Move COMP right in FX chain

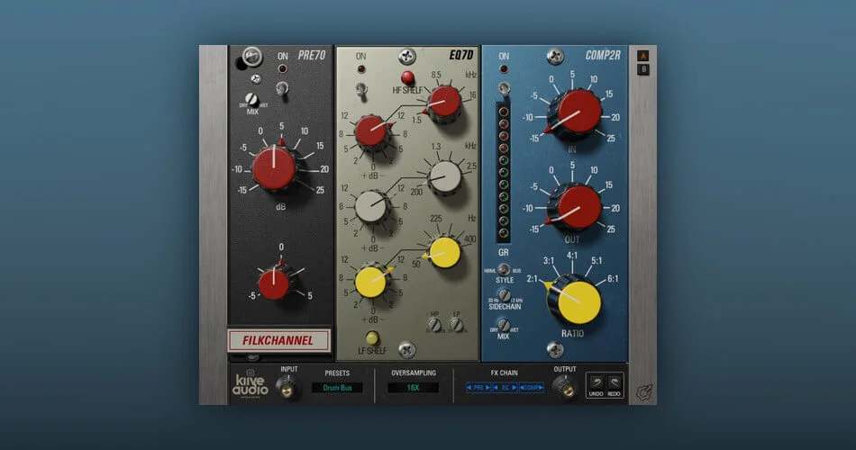coord(541,388)
